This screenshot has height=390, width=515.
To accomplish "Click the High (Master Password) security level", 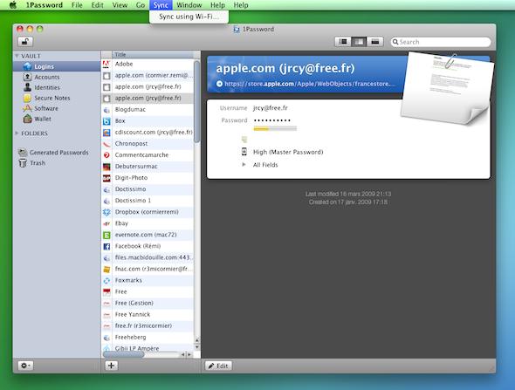I will (x=288, y=152).
